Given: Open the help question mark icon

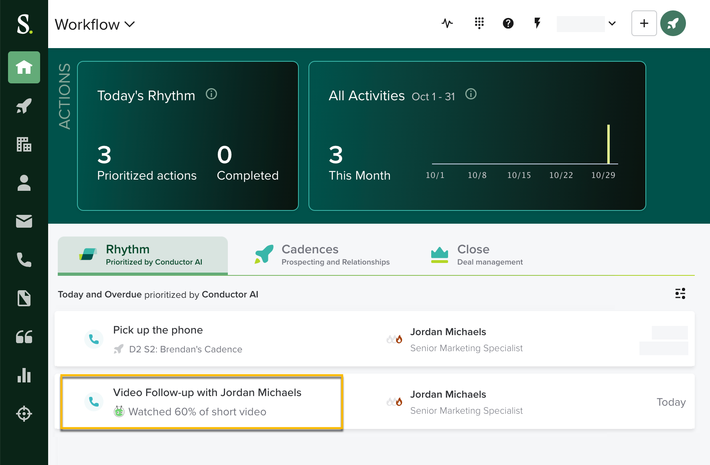Looking at the screenshot, I should tap(508, 23).
